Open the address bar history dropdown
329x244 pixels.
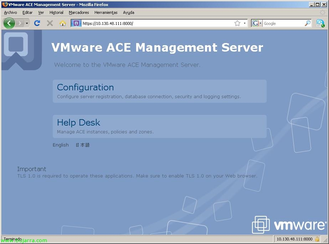point(245,23)
